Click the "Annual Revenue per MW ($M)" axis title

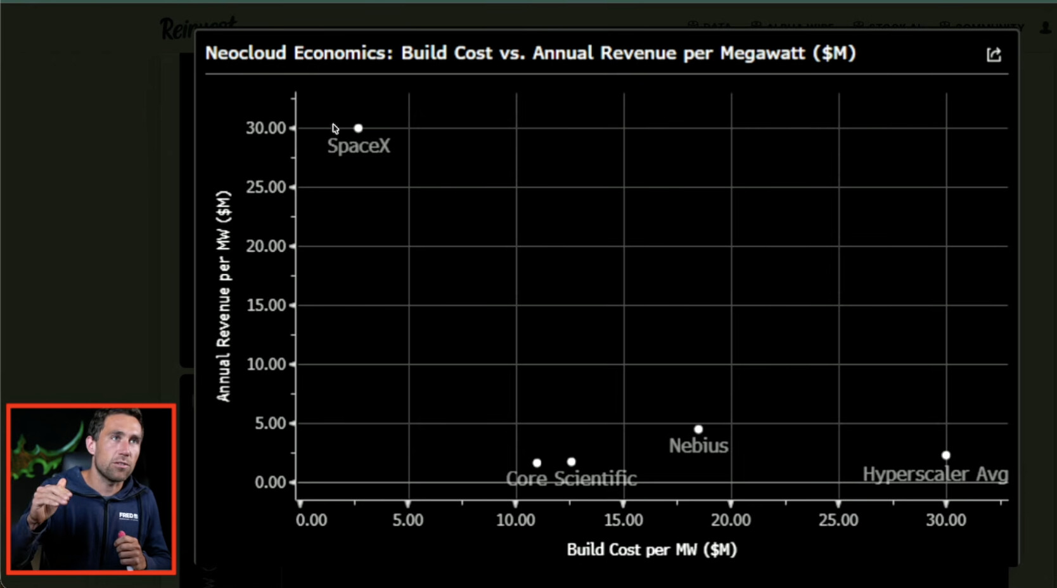coord(224,296)
